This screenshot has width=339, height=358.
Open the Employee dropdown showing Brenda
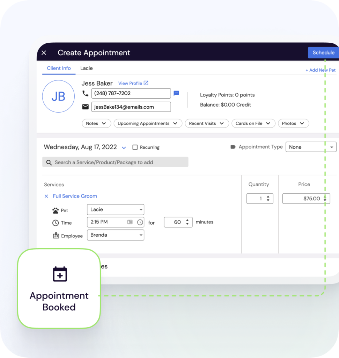tap(115, 235)
